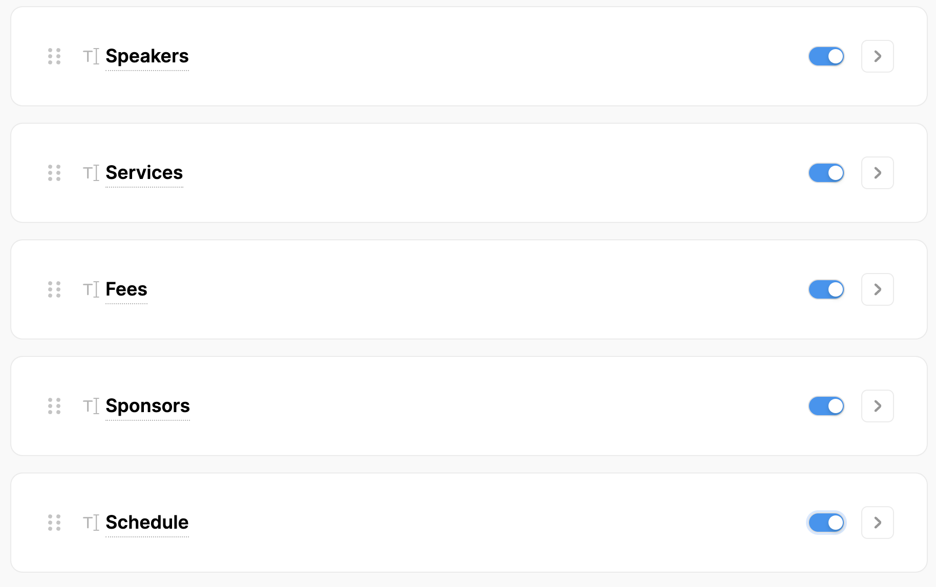
Task: Switch off the Sponsors toggle
Action: (826, 406)
